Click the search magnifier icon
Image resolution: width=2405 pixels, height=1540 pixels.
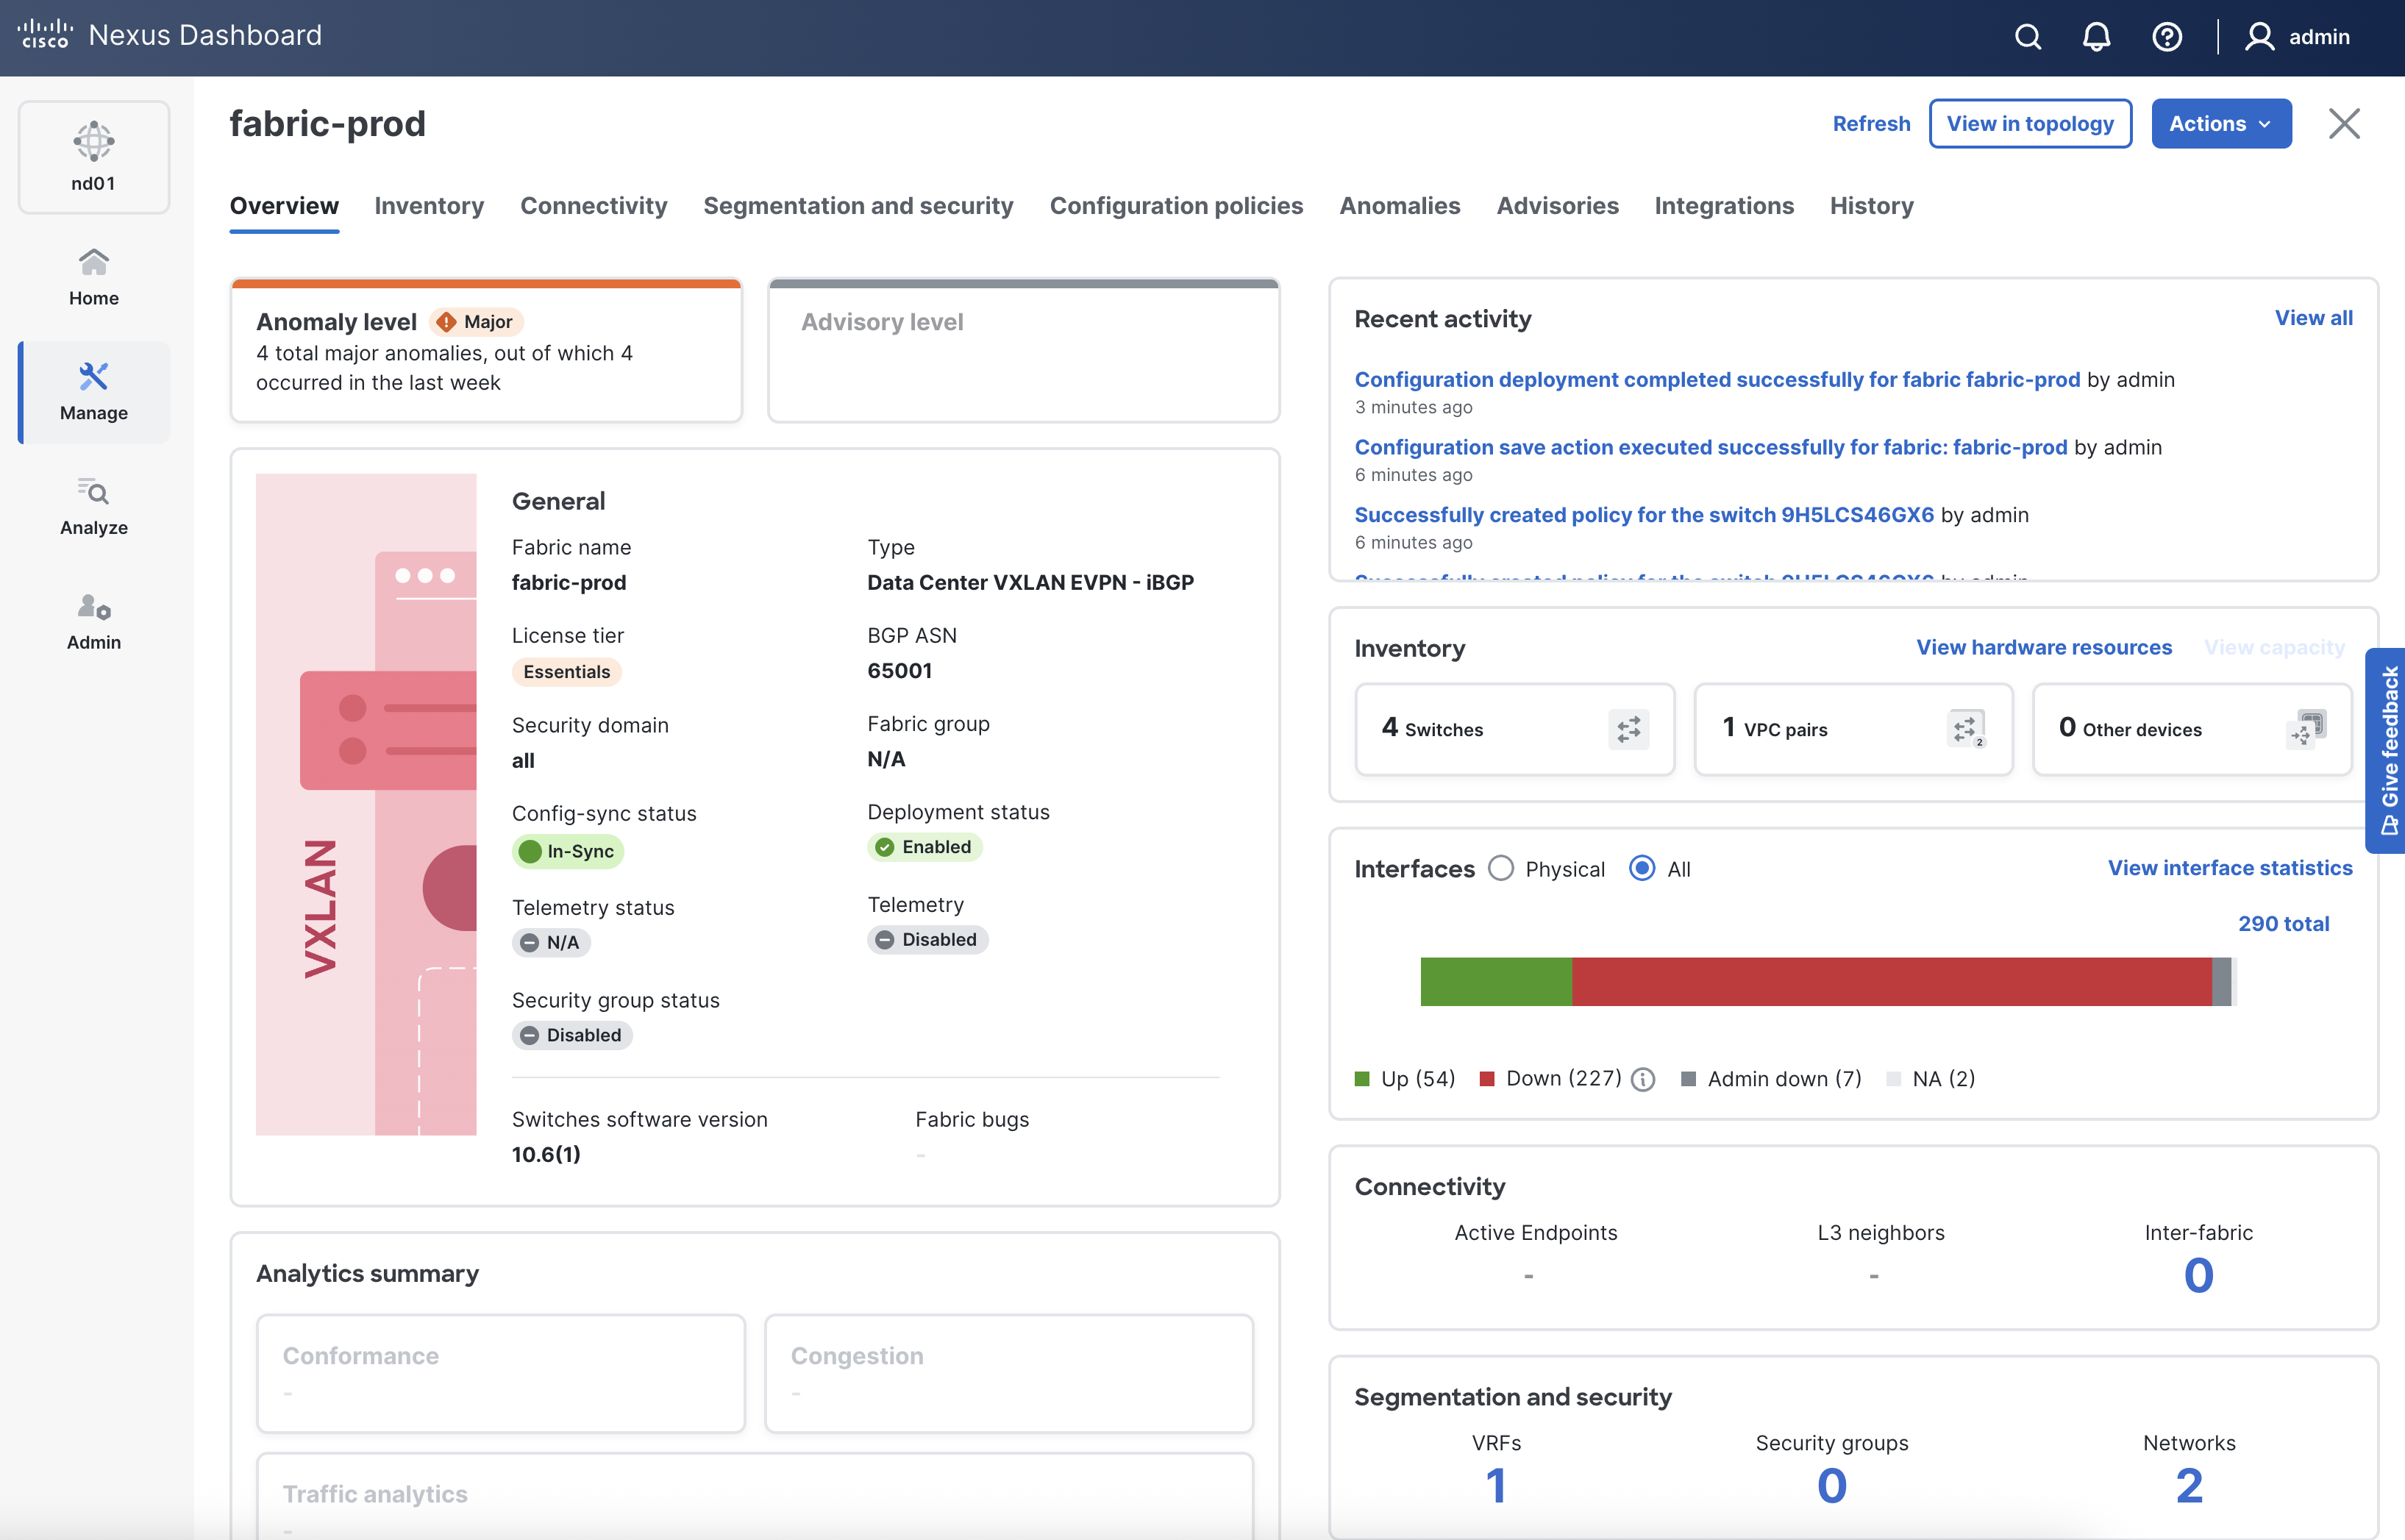click(x=2027, y=37)
